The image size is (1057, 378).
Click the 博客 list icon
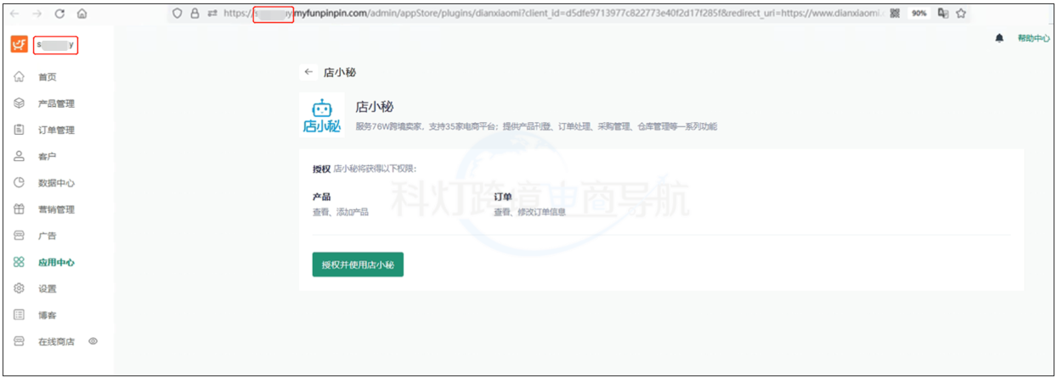point(19,314)
